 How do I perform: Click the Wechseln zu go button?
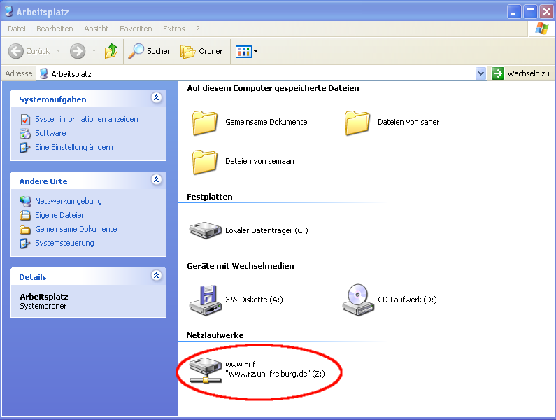pos(520,73)
